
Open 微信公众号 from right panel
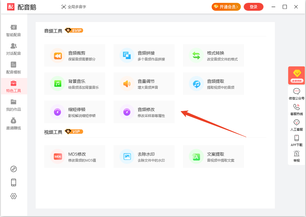[x=296, y=94]
